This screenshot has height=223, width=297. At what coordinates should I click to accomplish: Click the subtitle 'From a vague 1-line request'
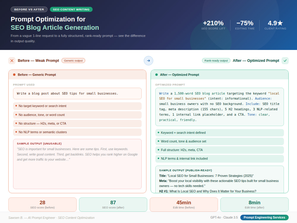pyautogui.click(x=78, y=38)
